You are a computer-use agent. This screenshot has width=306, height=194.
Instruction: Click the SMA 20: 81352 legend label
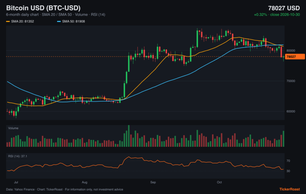point(22,22)
